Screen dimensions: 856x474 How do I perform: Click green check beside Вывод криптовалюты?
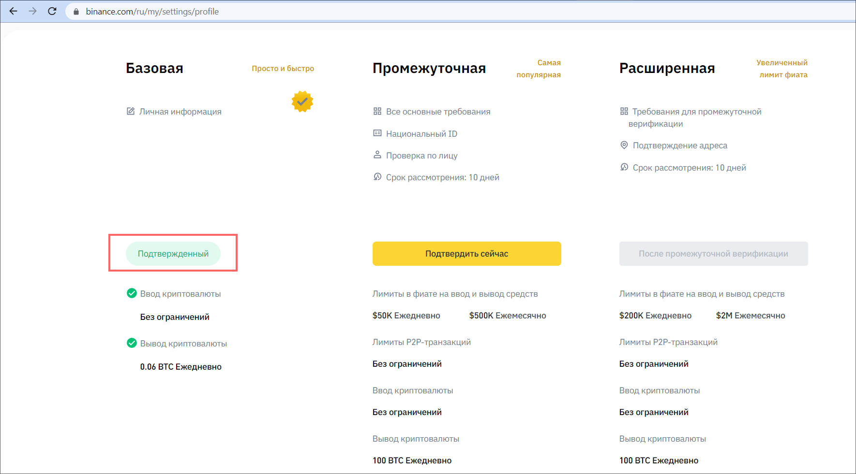[x=132, y=343]
